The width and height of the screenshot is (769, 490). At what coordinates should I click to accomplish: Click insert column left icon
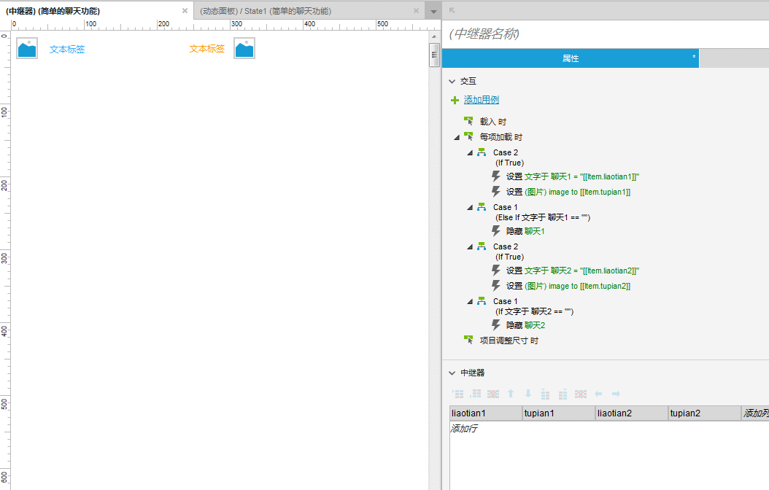545,394
